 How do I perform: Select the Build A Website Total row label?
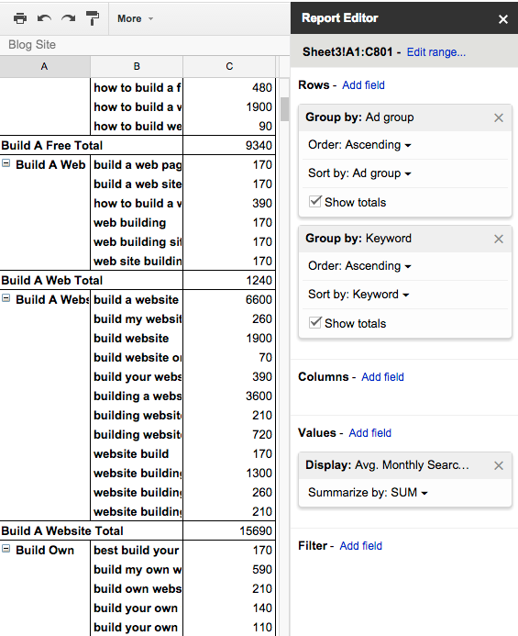coord(91,531)
